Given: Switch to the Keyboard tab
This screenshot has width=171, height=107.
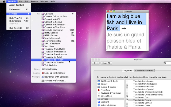Looking at the screenshot, I should (128, 71).
